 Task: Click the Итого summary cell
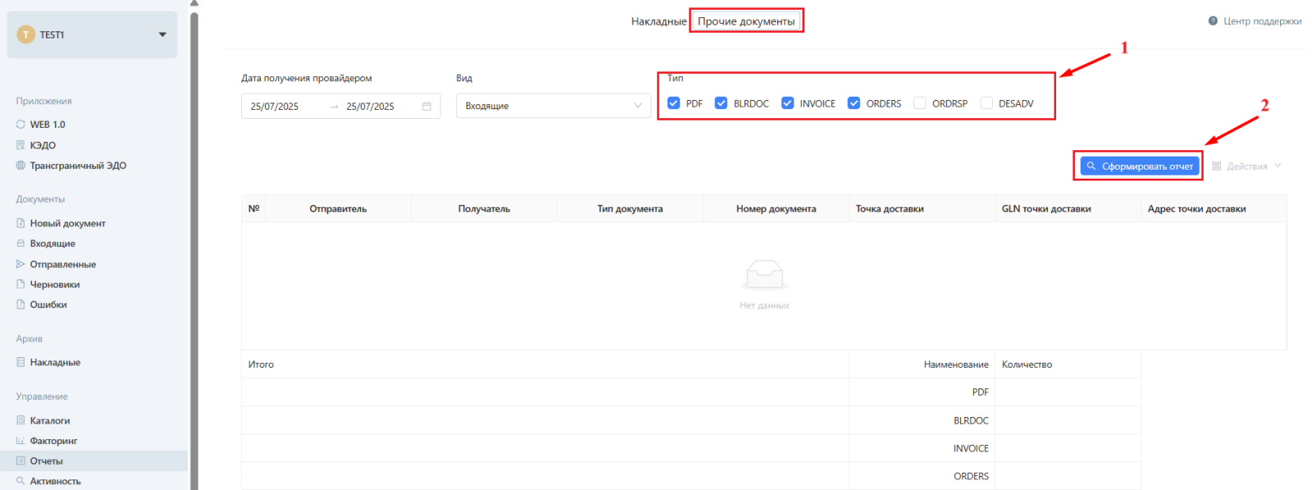(x=545, y=365)
